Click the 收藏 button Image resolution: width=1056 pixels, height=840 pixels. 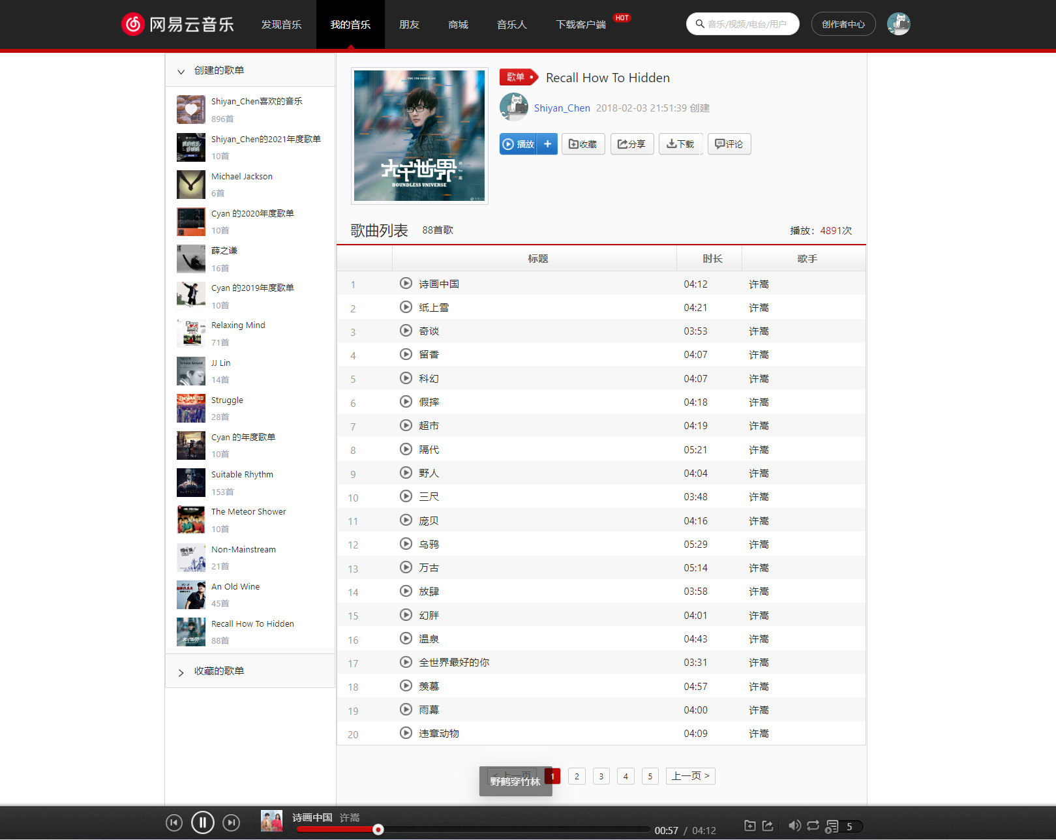[x=583, y=144]
